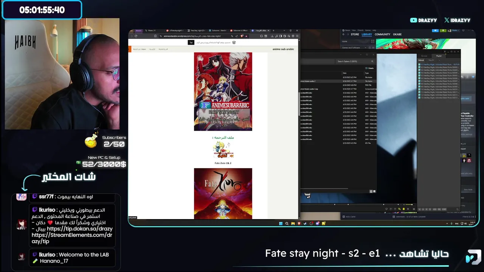Screen dimensions: 484x272
Task: Expand the Games and Software filter in Steam
Action: point(366,48)
